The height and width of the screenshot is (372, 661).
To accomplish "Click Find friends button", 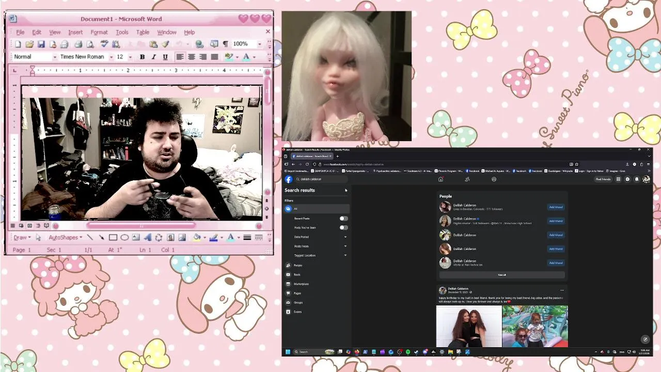I will 603,179.
